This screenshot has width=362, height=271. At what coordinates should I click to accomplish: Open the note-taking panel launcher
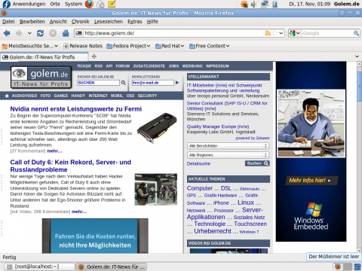tap(112, 5)
